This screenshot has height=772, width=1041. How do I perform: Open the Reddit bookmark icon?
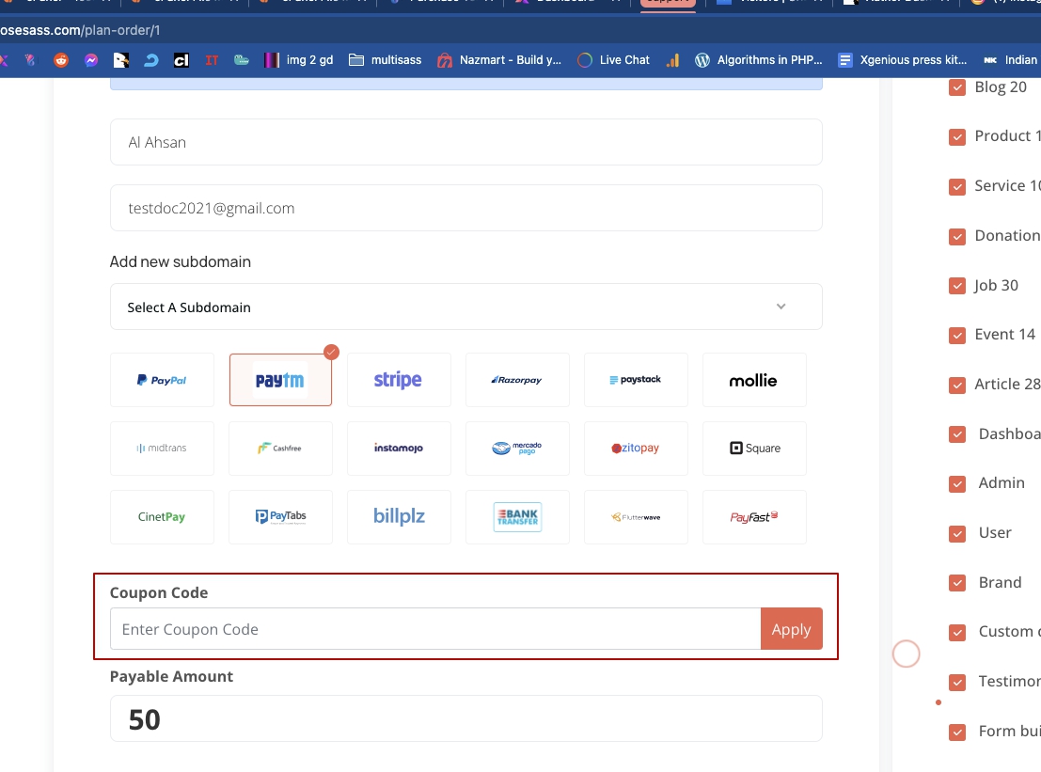point(61,60)
